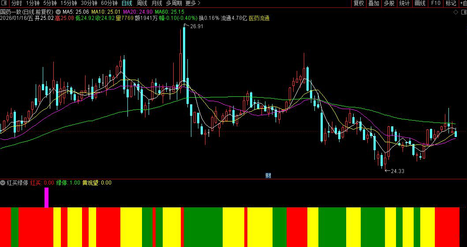Image resolution: width=467 pixels, height=247 pixels.
Task: Click the 红买: 0.00 value
Action: pos(42,183)
